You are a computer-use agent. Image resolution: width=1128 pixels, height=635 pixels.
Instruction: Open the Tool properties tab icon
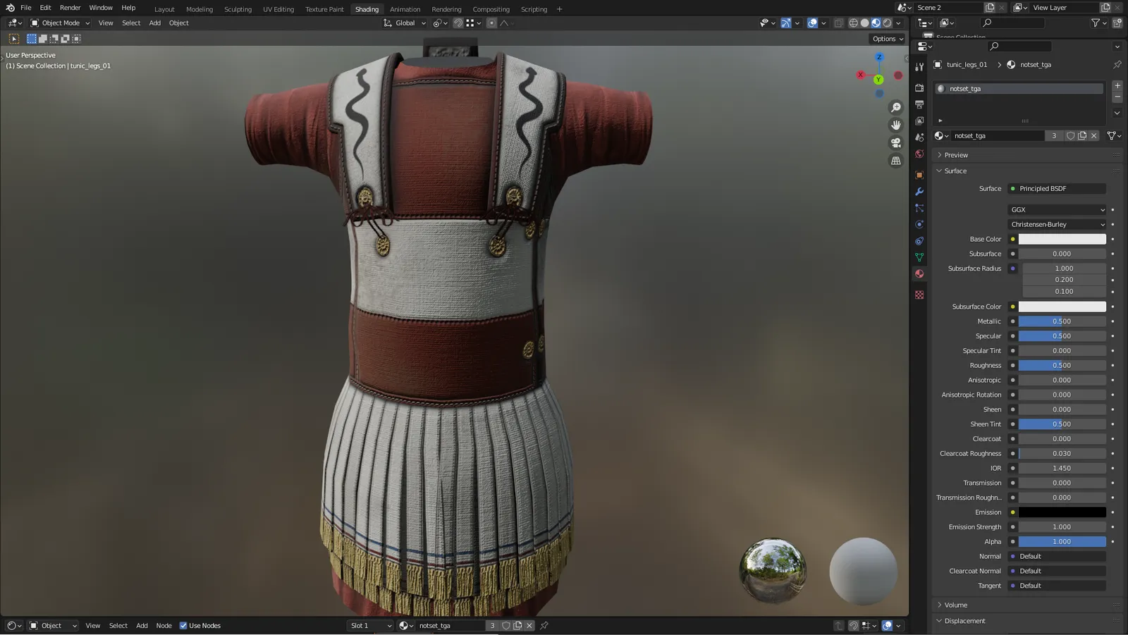pyautogui.click(x=919, y=67)
